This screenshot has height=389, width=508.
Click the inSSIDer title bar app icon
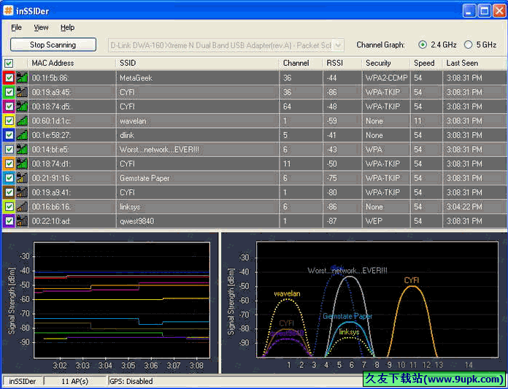pos(8,10)
